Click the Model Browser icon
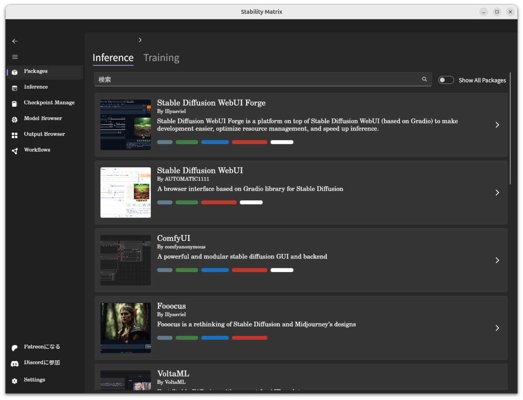The width and height of the screenshot is (523, 400). pyautogui.click(x=15, y=119)
